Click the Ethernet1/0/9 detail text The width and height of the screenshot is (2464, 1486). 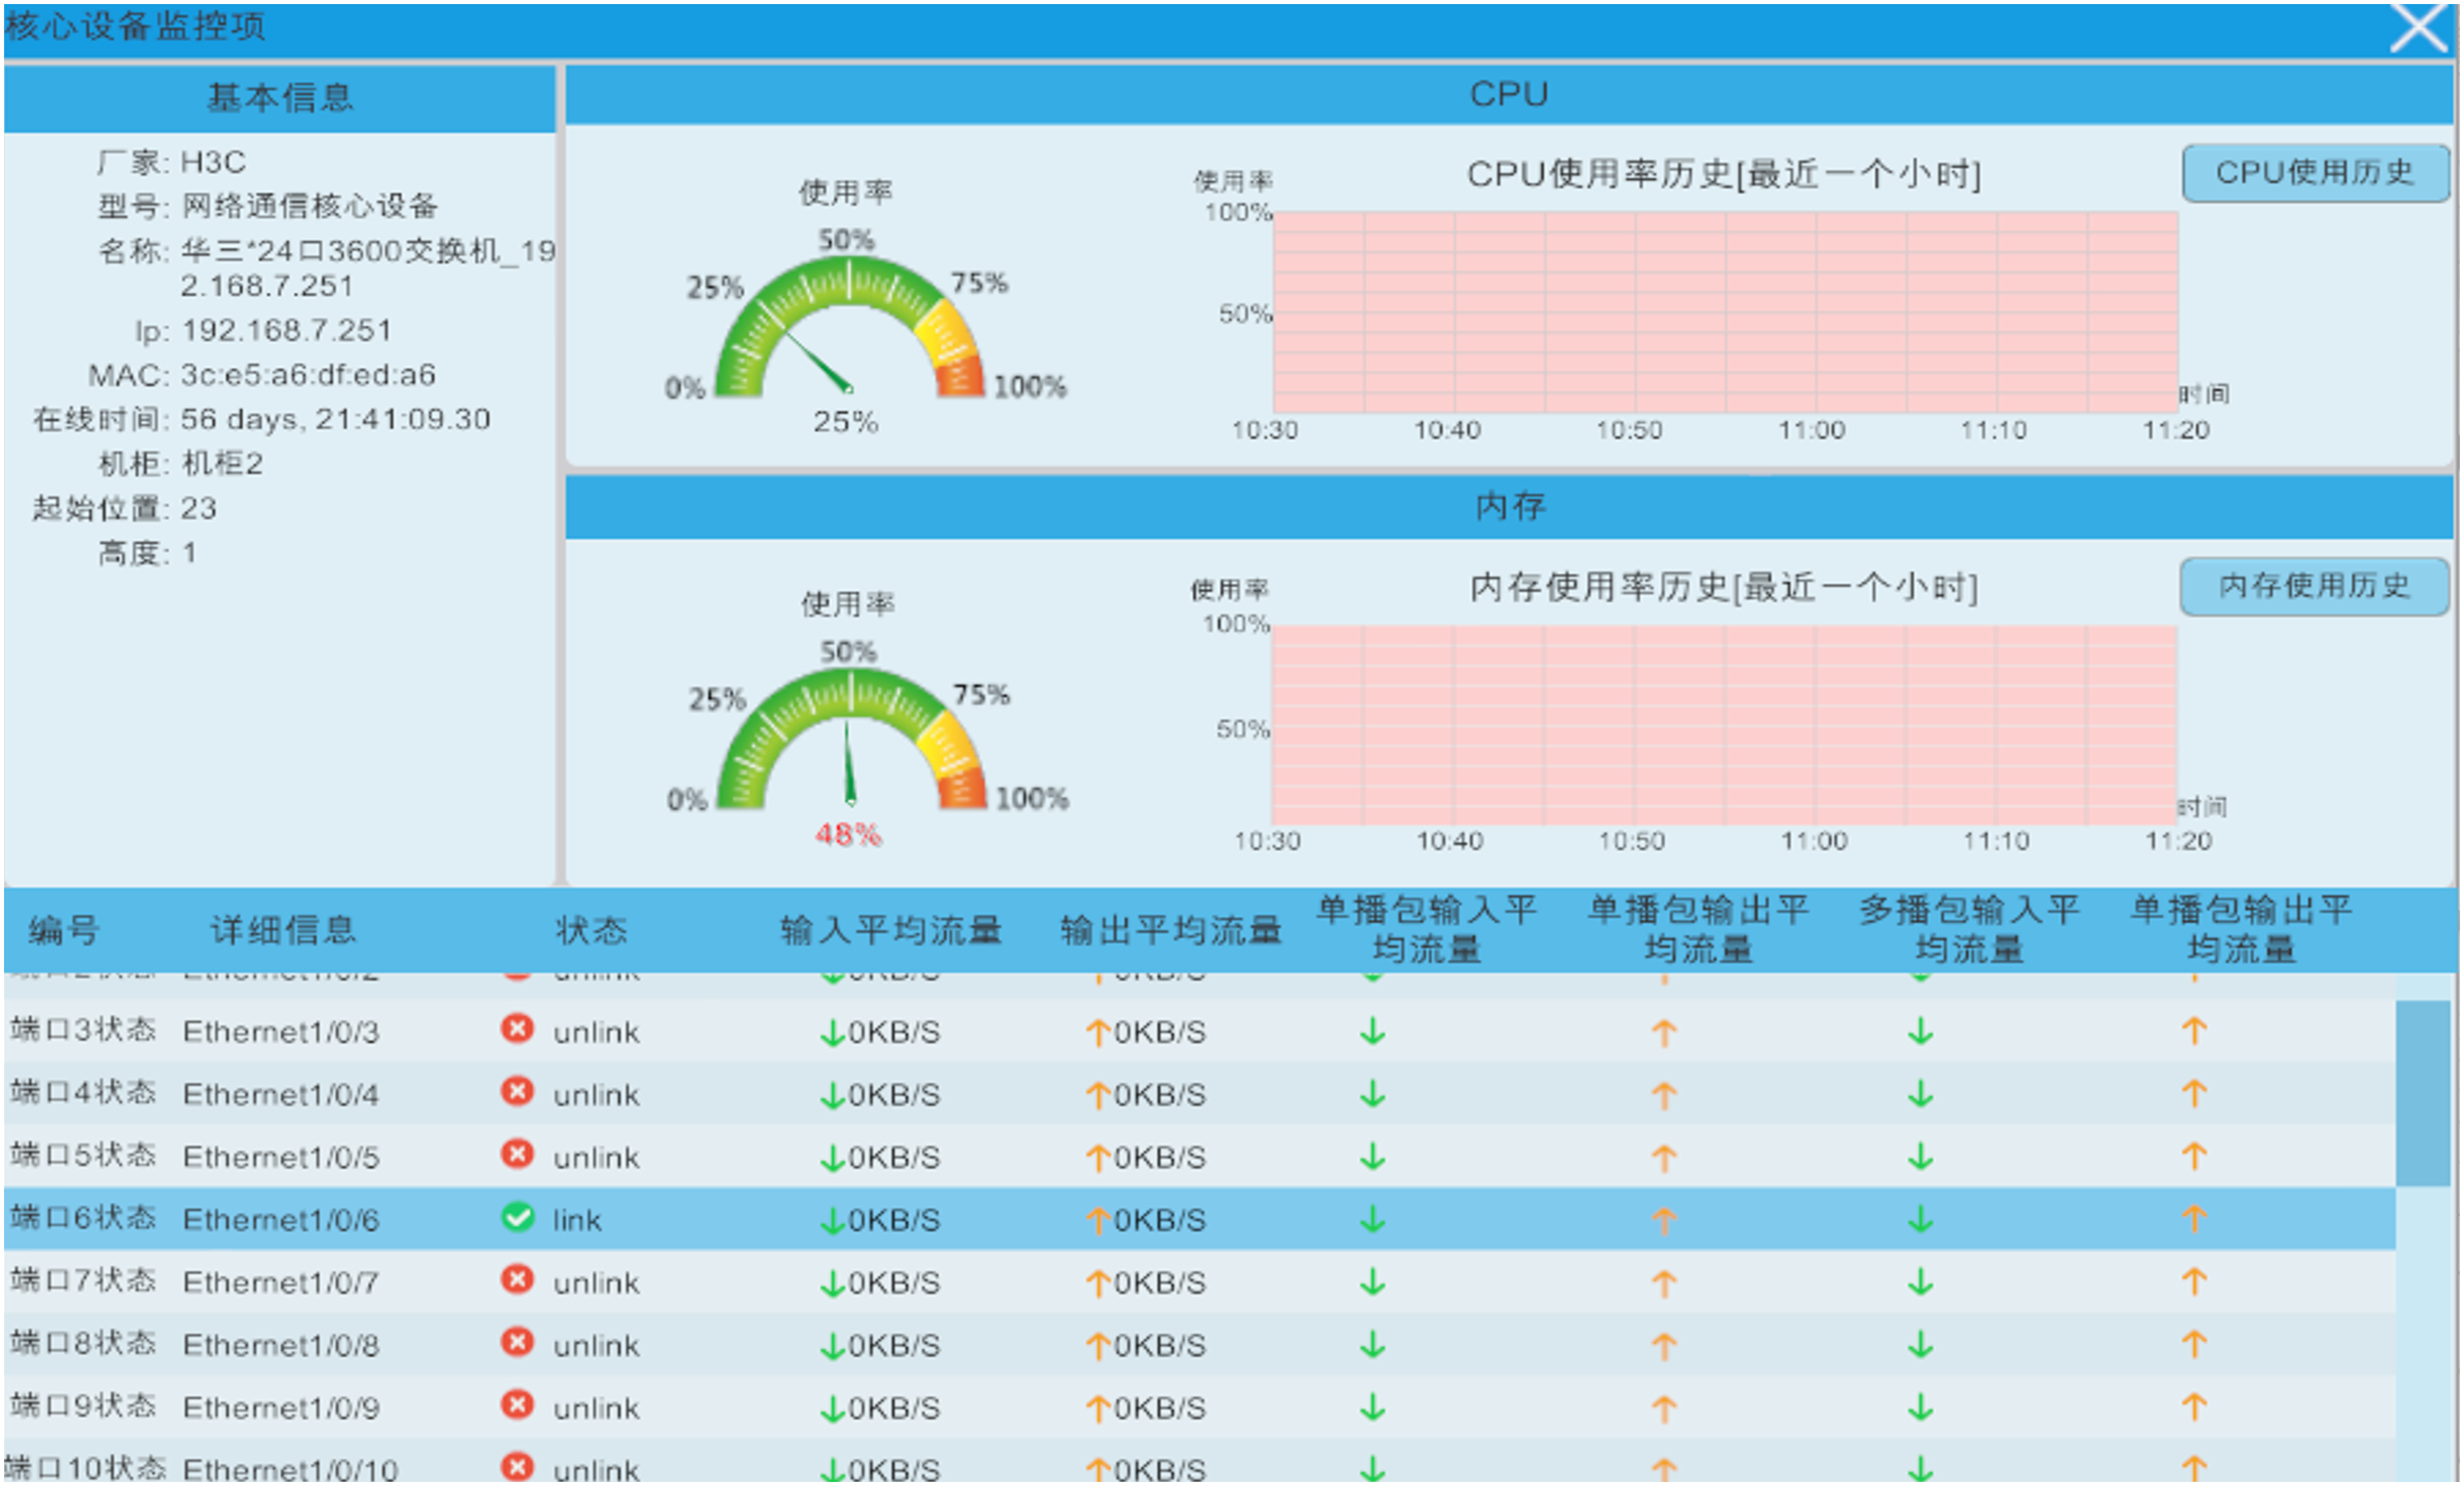click(x=281, y=1408)
